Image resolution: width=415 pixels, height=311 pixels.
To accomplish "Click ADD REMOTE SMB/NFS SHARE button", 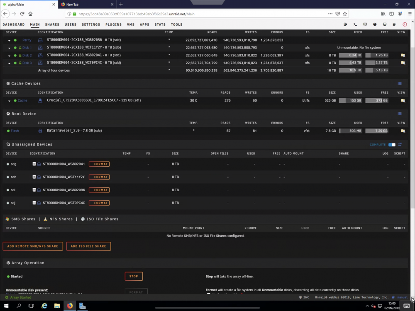I will tap(33, 246).
